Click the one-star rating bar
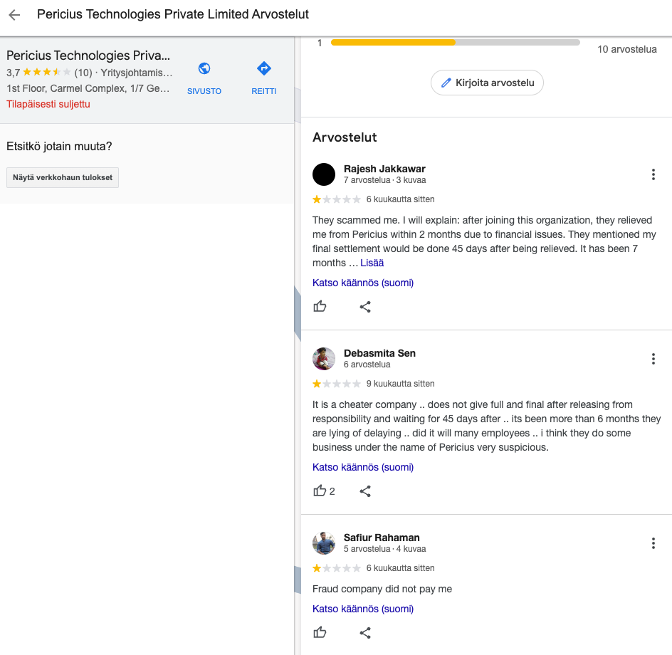The height and width of the screenshot is (655, 672). tap(455, 43)
